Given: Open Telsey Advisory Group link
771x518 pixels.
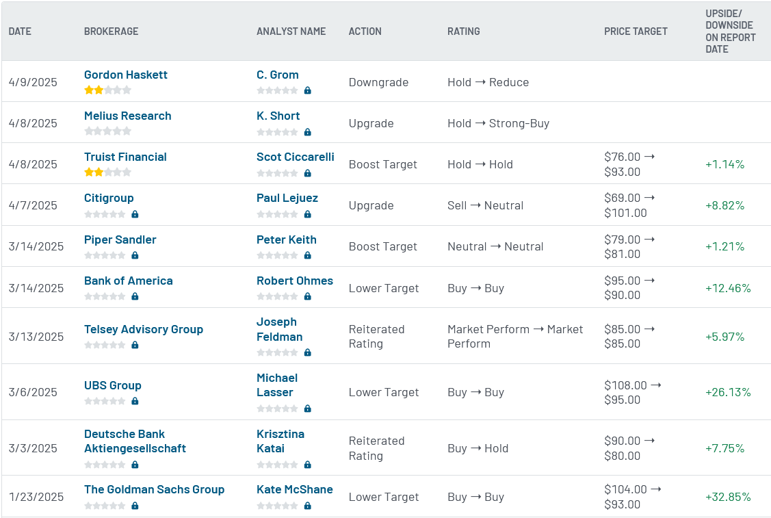Looking at the screenshot, I should coord(144,330).
